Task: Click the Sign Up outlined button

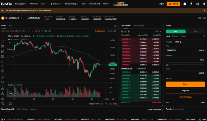Action: click(x=185, y=91)
